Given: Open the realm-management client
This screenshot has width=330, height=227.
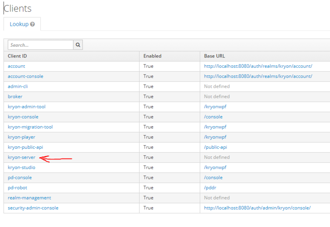Looking at the screenshot, I should tap(29, 198).
